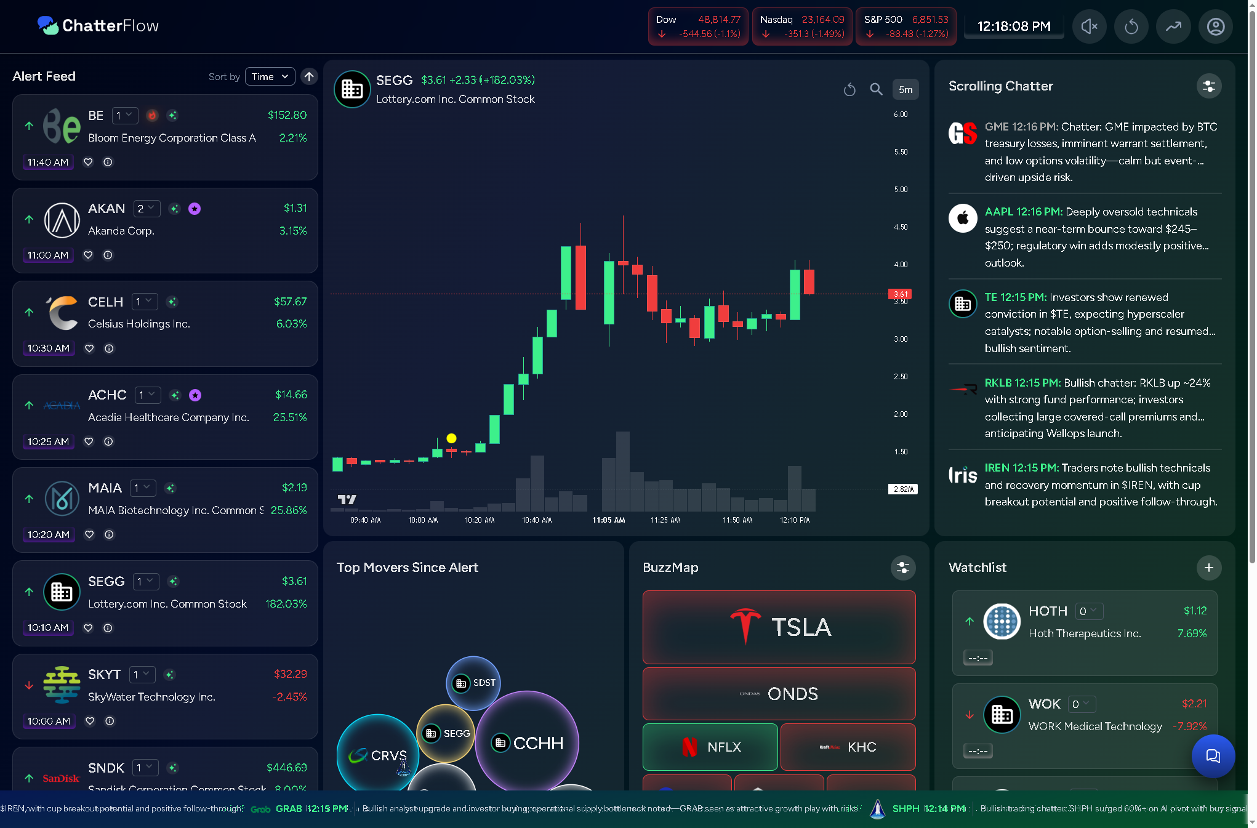1257x828 pixels.
Task: Open Scrolling Chatter filter settings icon
Action: tap(1208, 86)
